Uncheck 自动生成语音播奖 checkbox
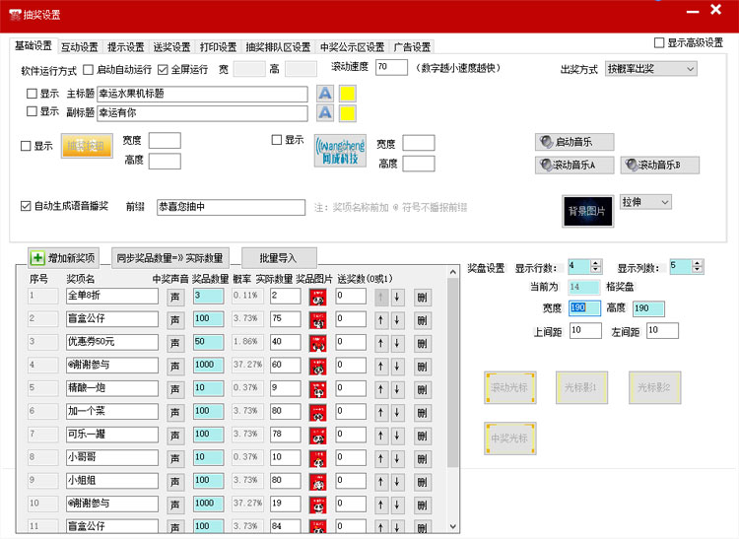This screenshot has width=739, height=539. 27,207
